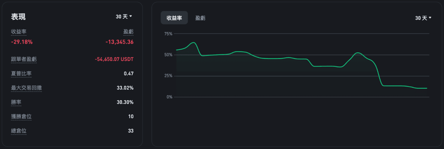Click the 30.30% win rate value
Image resolution: width=444 pixels, height=149 pixels.
[x=125, y=102]
